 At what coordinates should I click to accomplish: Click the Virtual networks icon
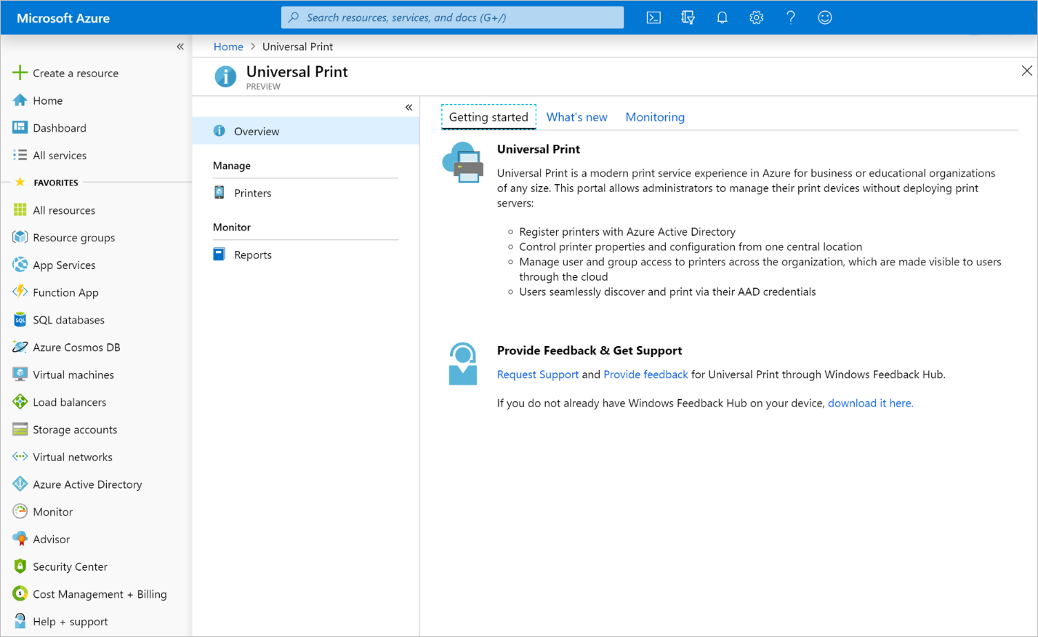[x=20, y=457]
